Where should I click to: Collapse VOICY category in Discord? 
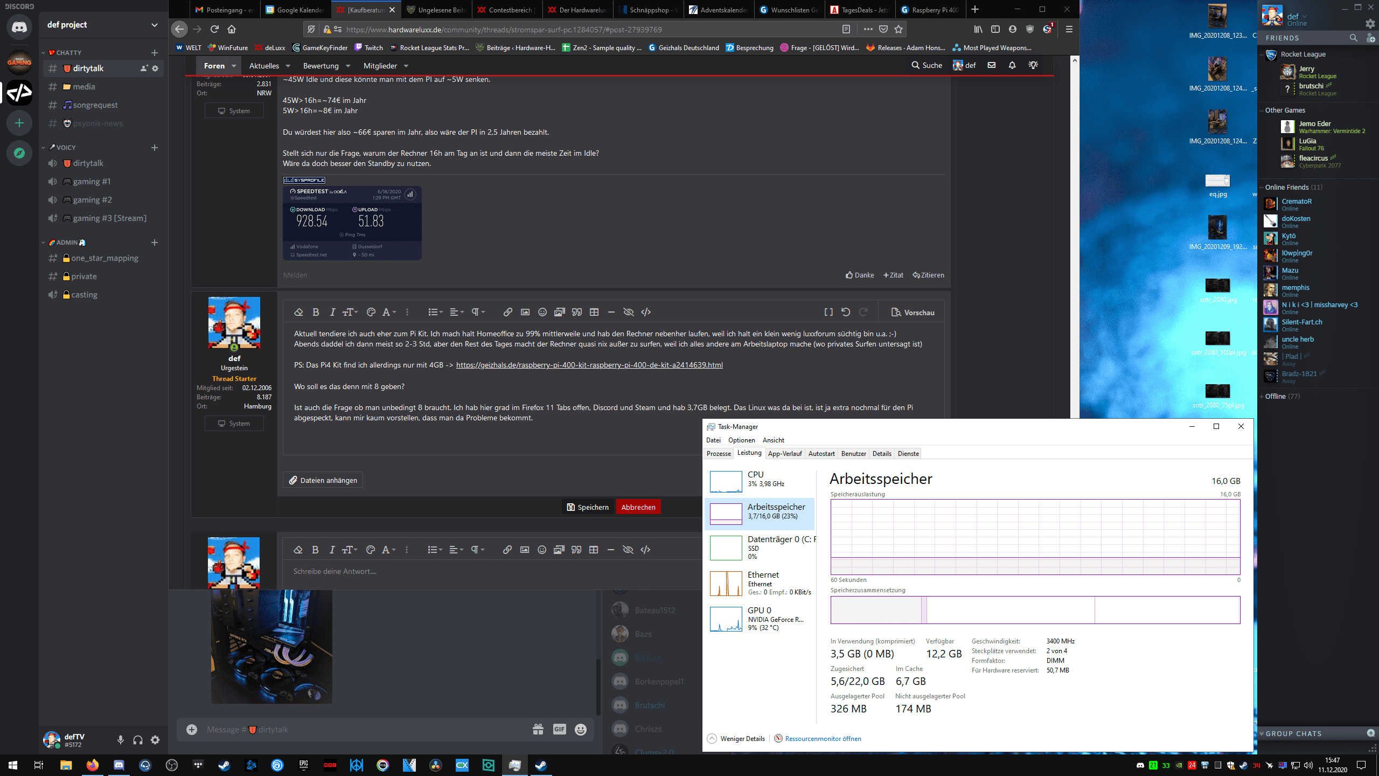point(62,148)
